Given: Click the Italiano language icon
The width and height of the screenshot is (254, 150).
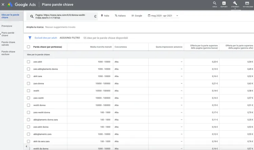Looking at the screenshot, I should coord(116,16).
